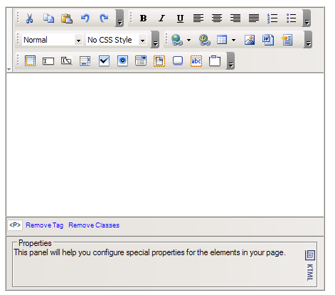Screen dimensions: 335x295
Task: Insert an image with picture icon
Action: (250, 40)
